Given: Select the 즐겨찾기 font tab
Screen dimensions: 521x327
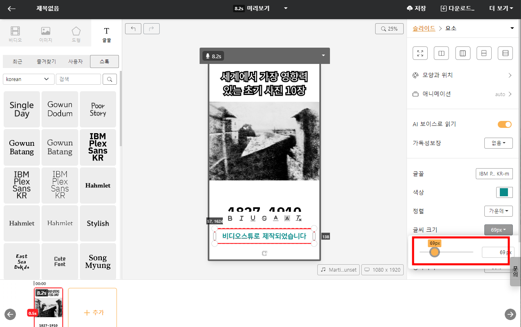Looking at the screenshot, I should 46,61.
